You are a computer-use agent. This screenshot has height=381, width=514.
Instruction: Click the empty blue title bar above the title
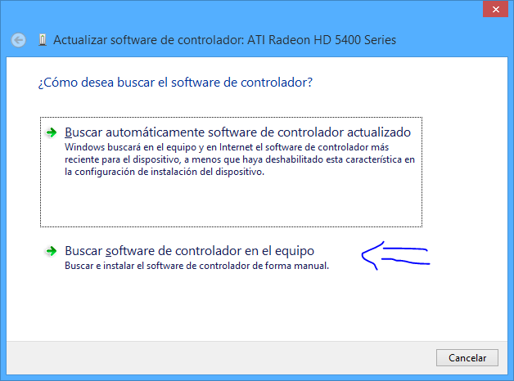241,13
